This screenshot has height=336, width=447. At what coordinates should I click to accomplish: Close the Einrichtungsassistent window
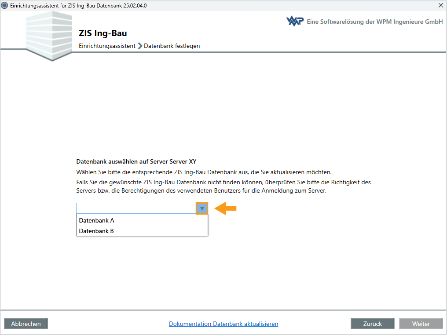[x=440, y=5]
